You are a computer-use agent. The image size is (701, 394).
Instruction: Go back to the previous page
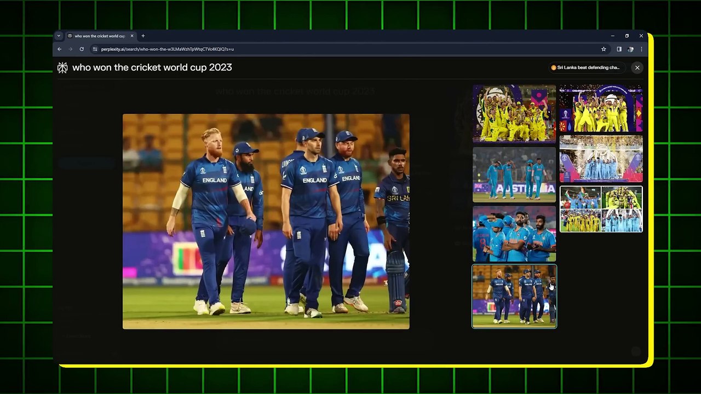point(60,49)
